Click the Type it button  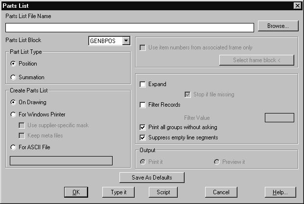118,192
